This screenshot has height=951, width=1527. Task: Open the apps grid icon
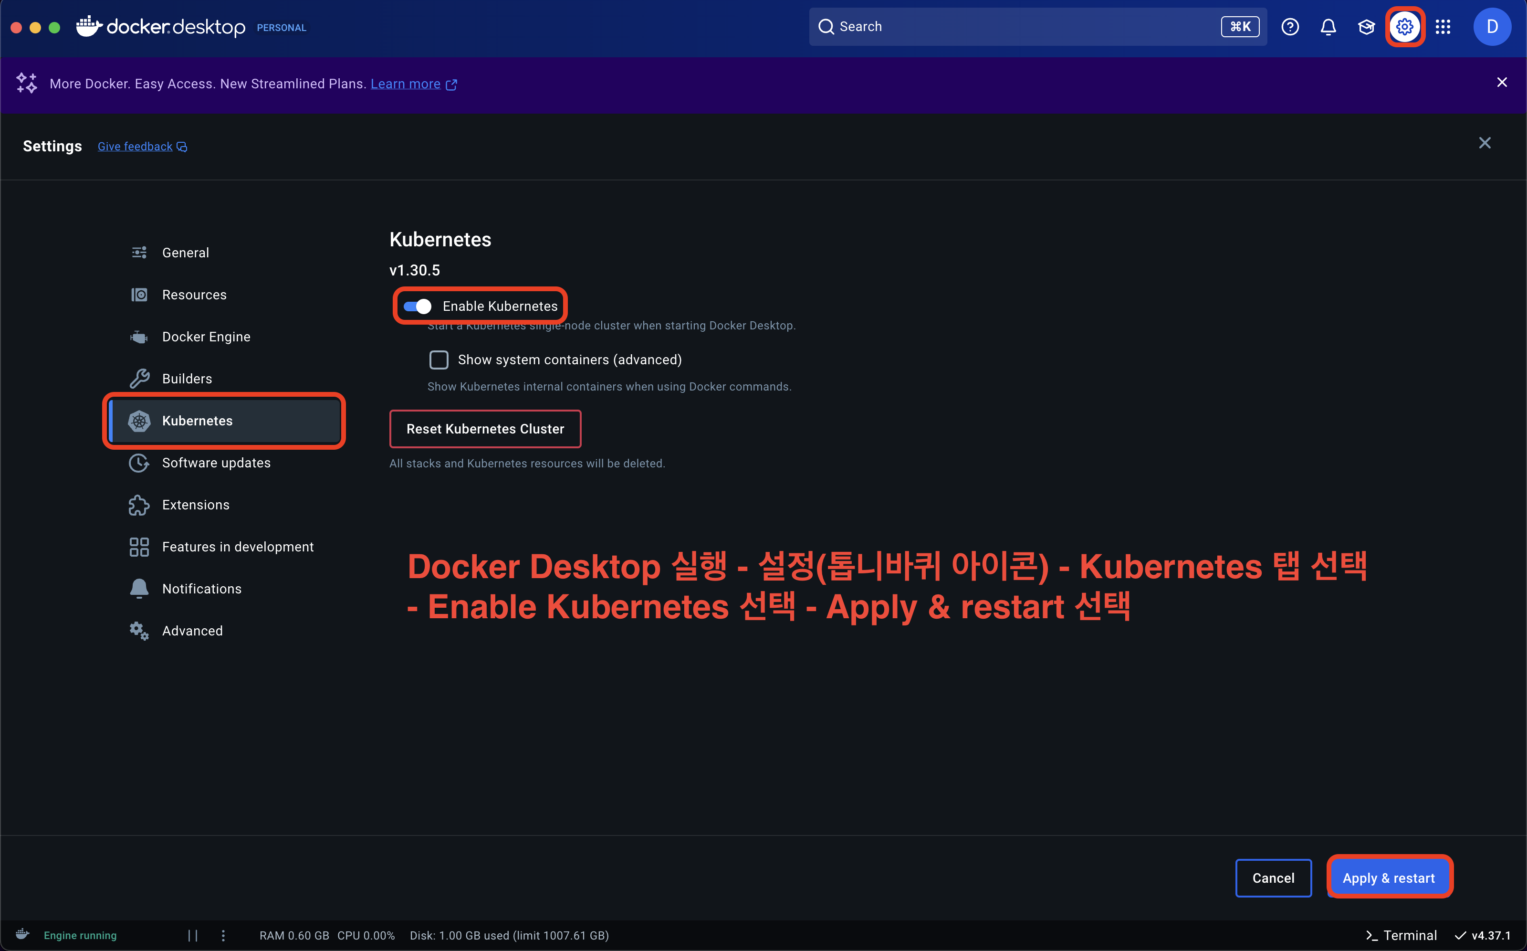(x=1443, y=27)
